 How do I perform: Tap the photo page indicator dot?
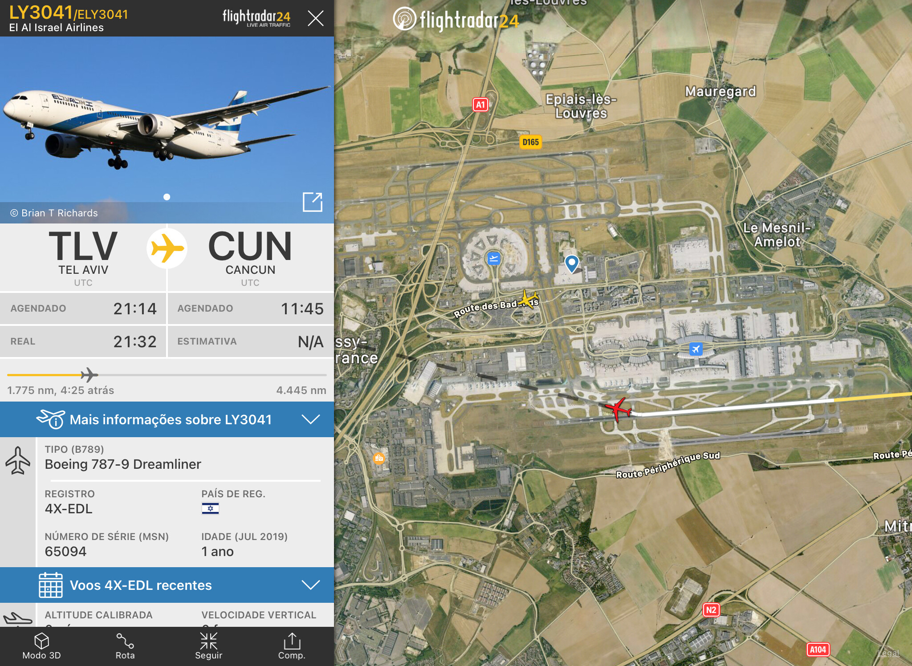coord(167,197)
